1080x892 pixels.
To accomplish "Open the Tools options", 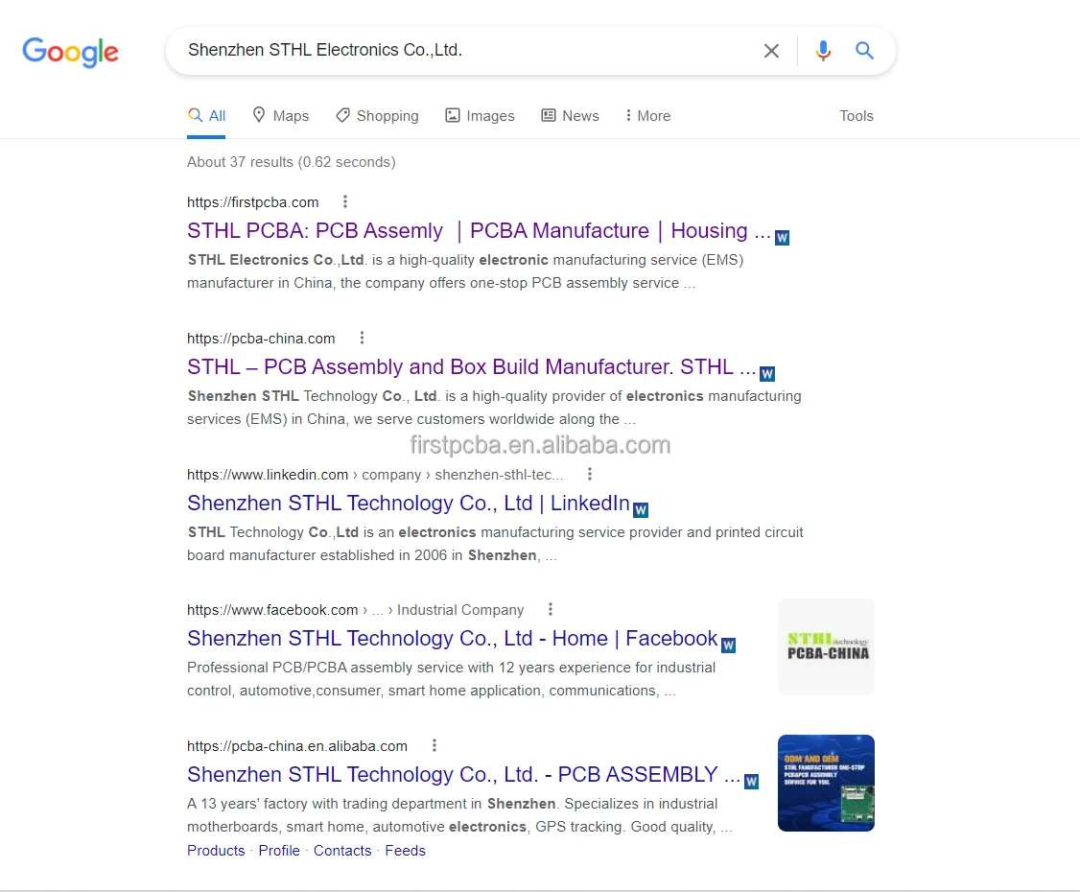I will click(857, 116).
